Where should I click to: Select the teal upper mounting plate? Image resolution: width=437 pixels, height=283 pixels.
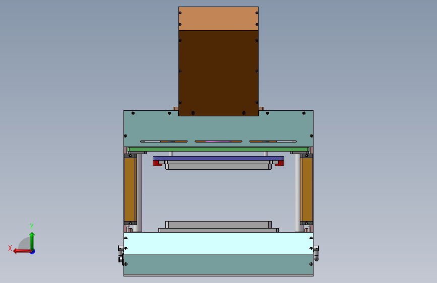coord(218,129)
